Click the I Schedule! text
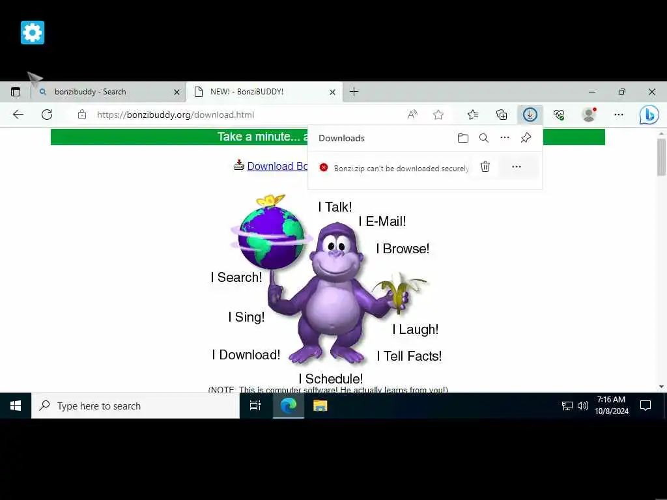This screenshot has width=667, height=500. pos(331,379)
